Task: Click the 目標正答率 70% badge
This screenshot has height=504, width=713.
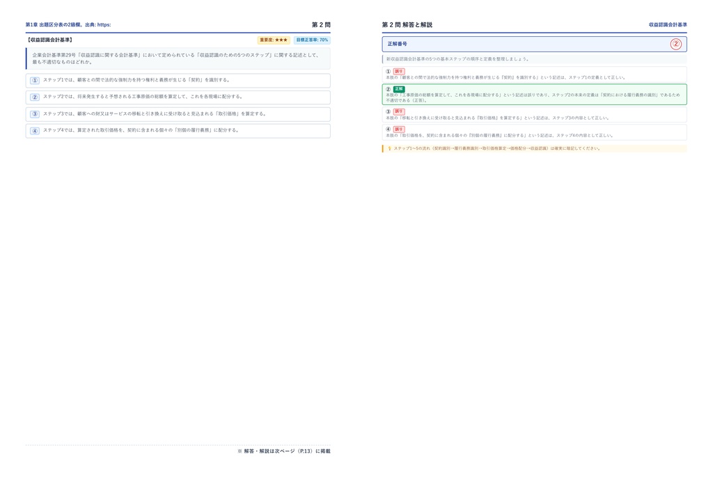Action: point(312,40)
